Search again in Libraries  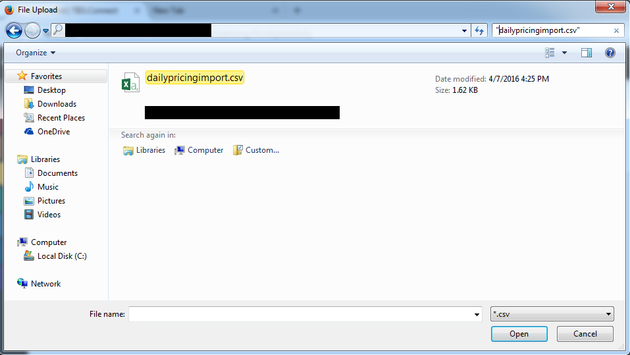pos(144,150)
